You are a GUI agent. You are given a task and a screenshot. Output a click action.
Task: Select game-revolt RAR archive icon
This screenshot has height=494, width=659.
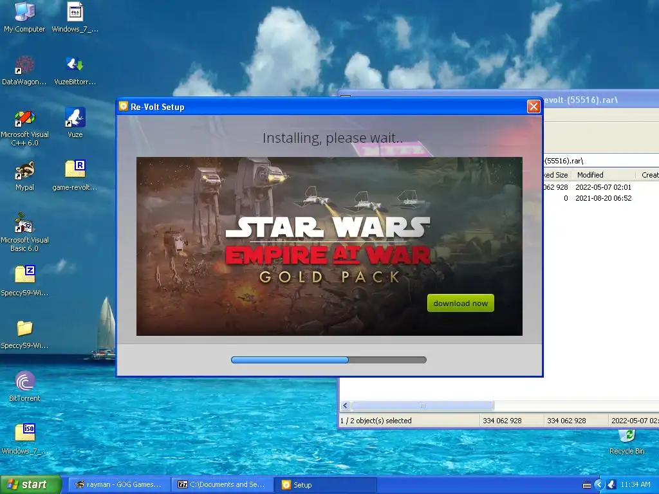(75, 176)
